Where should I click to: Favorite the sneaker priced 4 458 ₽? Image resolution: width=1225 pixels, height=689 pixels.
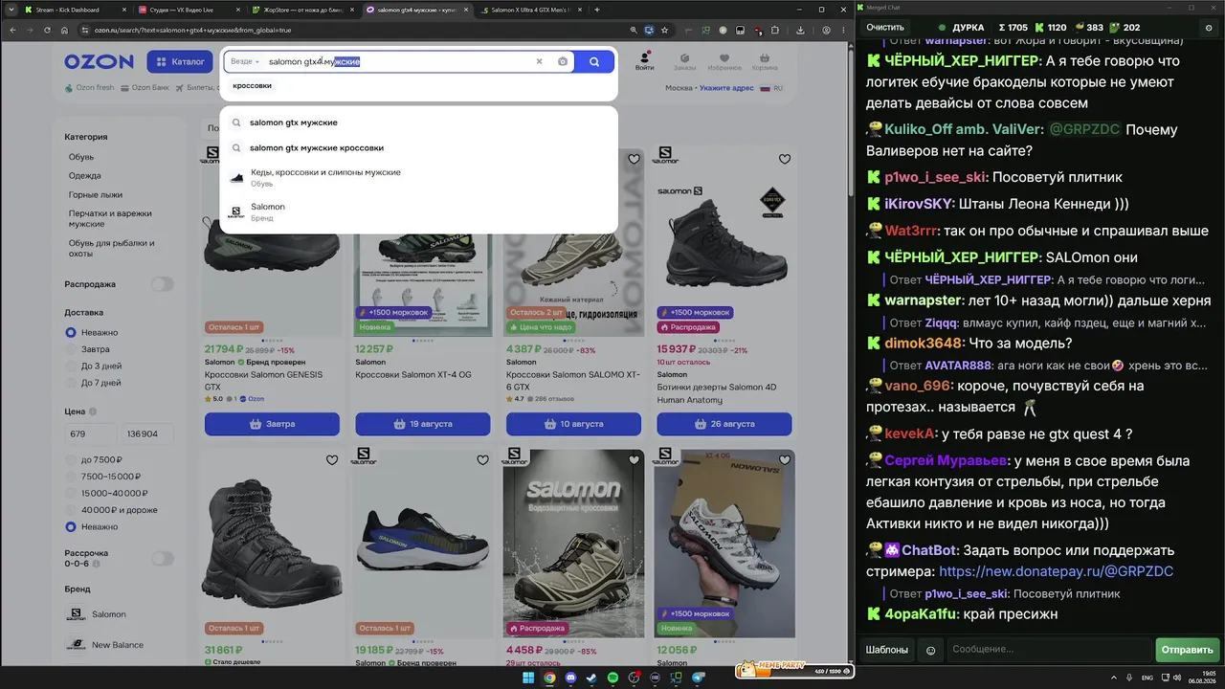[x=634, y=460]
